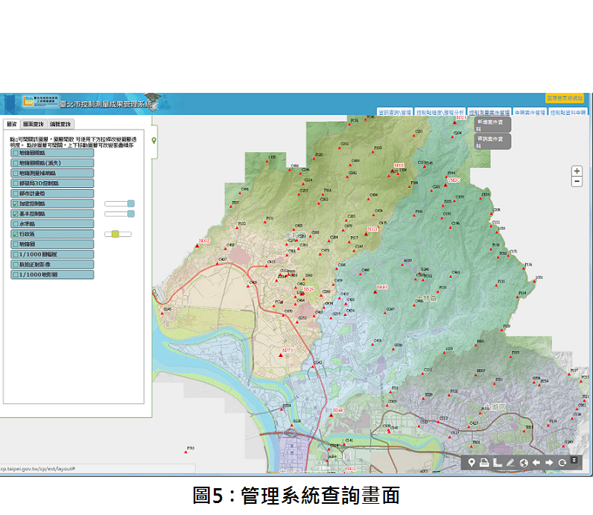Click the 查詢案件資料 button
Viewport: 593px width, 515px height.
[x=492, y=142]
